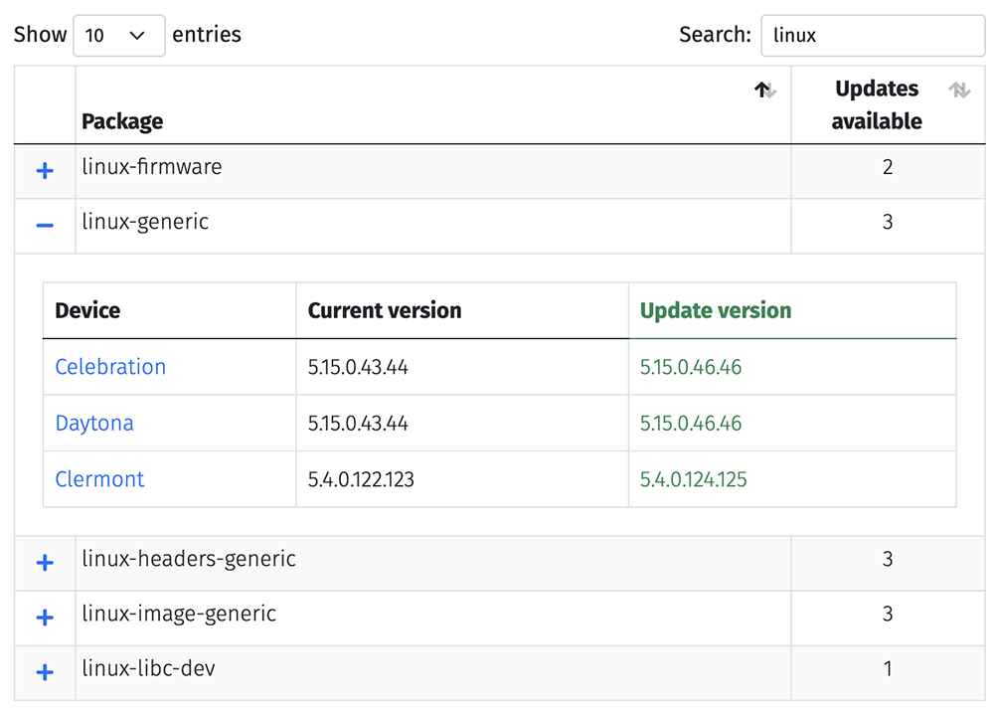Expand the linux-headers-generic row
The image size is (994, 710).
point(45,562)
